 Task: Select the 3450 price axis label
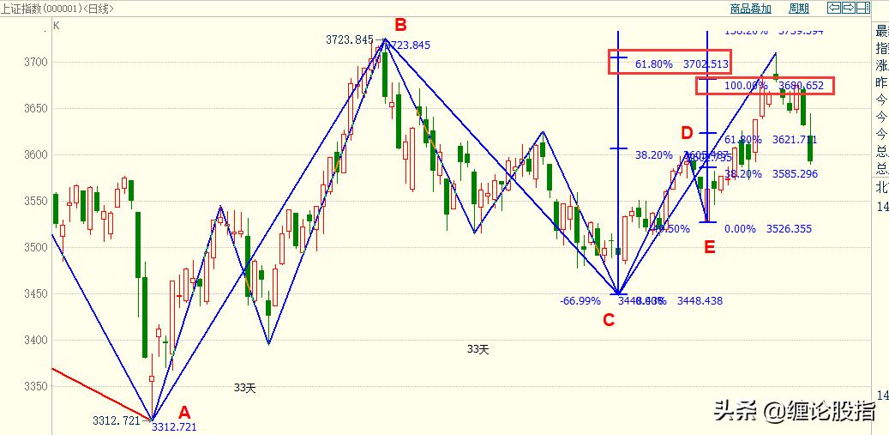[37, 293]
